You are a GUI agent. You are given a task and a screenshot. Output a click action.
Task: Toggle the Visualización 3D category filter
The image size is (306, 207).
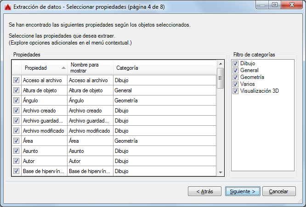click(x=236, y=91)
